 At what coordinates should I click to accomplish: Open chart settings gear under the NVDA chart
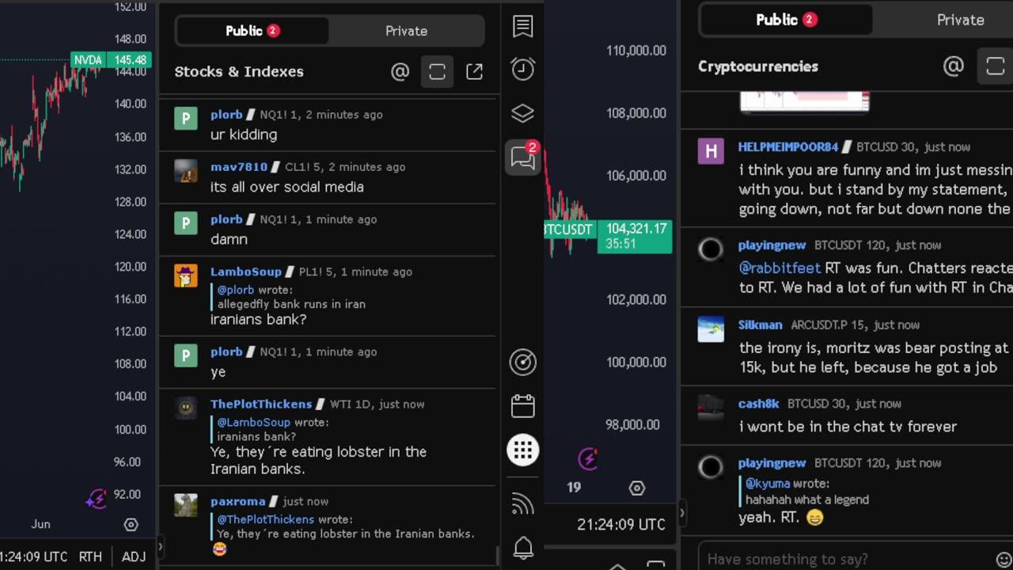click(x=131, y=524)
